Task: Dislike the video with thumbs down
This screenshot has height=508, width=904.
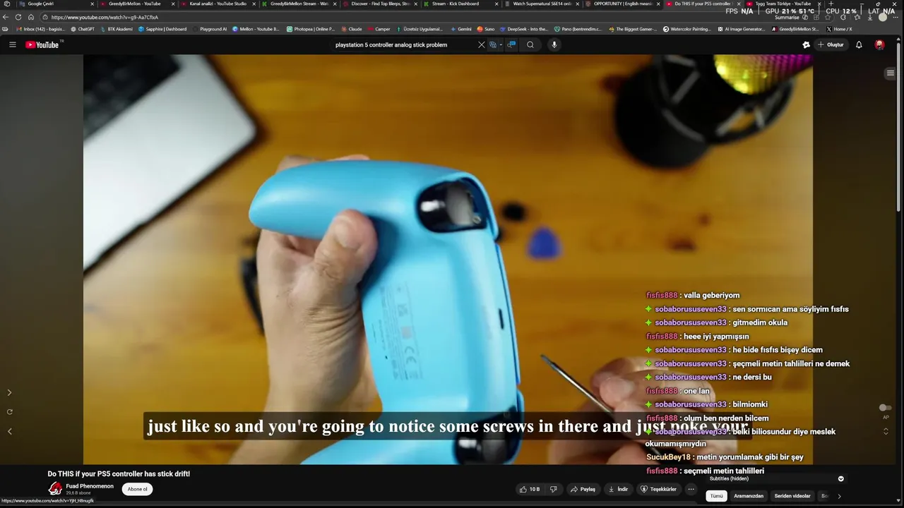Action: pos(554,489)
